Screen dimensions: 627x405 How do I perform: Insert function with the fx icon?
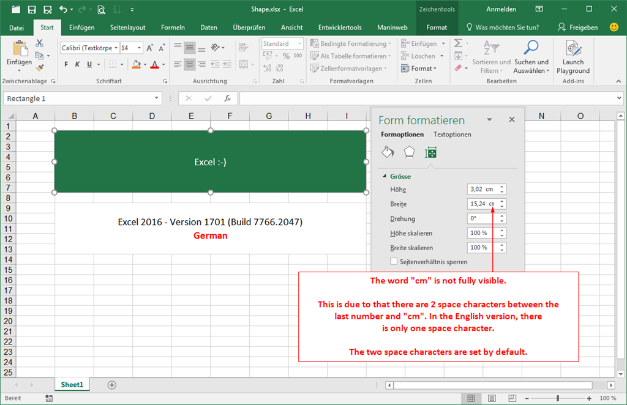(x=228, y=98)
